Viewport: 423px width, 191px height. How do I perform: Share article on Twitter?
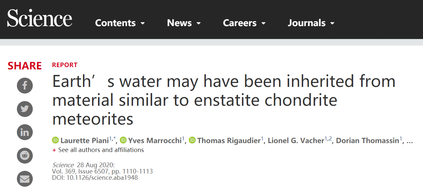tap(25, 109)
